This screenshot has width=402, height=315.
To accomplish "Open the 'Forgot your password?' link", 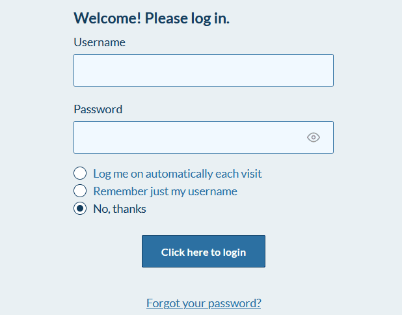I will (x=204, y=303).
